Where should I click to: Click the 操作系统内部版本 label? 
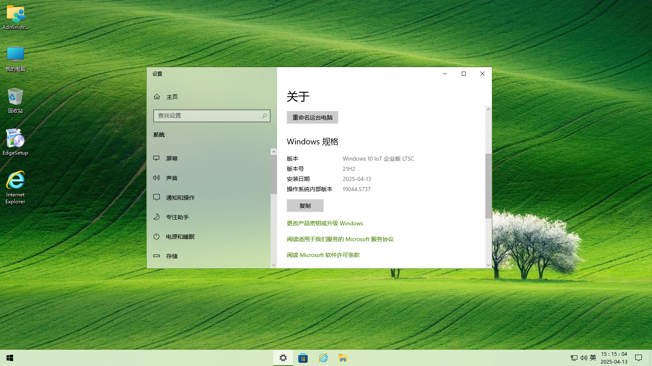point(310,189)
